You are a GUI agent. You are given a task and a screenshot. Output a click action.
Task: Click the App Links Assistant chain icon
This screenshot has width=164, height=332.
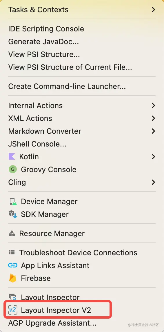coord(13,265)
